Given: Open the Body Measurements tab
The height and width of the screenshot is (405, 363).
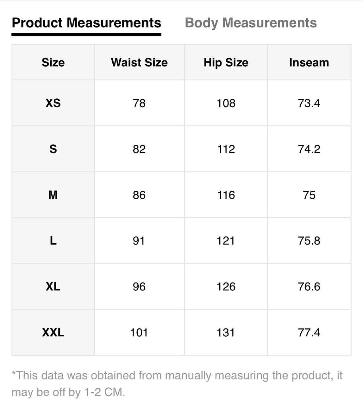Looking at the screenshot, I should point(251,23).
